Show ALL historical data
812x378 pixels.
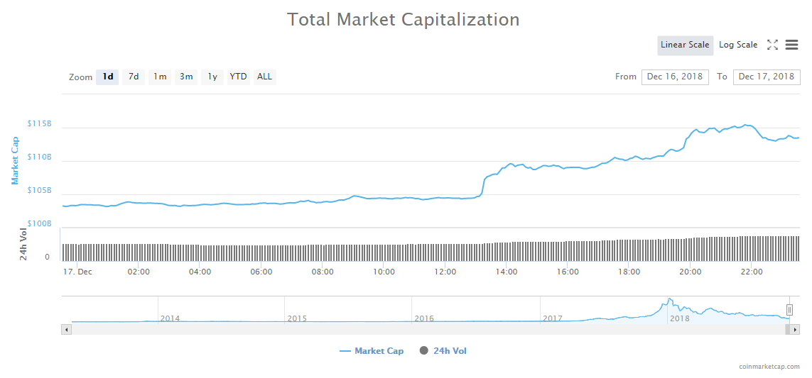(x=264, y=77)
